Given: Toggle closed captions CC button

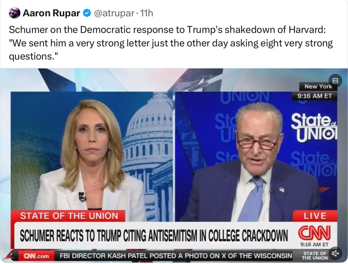Looking at the screenshot, I should (x=335, y=81).
